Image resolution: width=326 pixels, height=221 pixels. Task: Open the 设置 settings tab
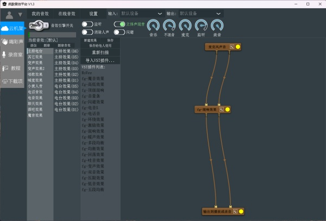(x=93, y=13)
